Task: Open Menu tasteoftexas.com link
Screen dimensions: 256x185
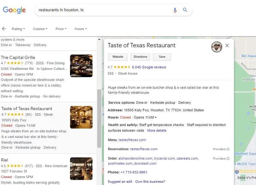Action: 132,140
